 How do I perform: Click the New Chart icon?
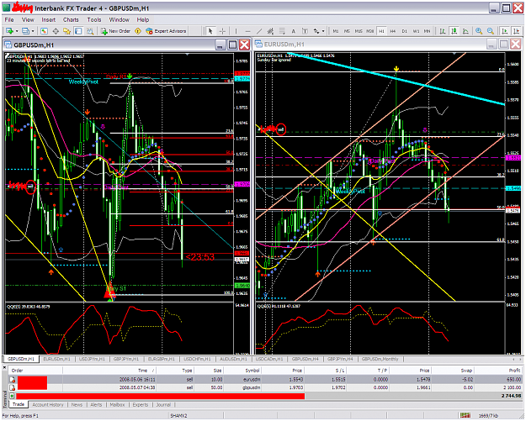click(9, 31)
